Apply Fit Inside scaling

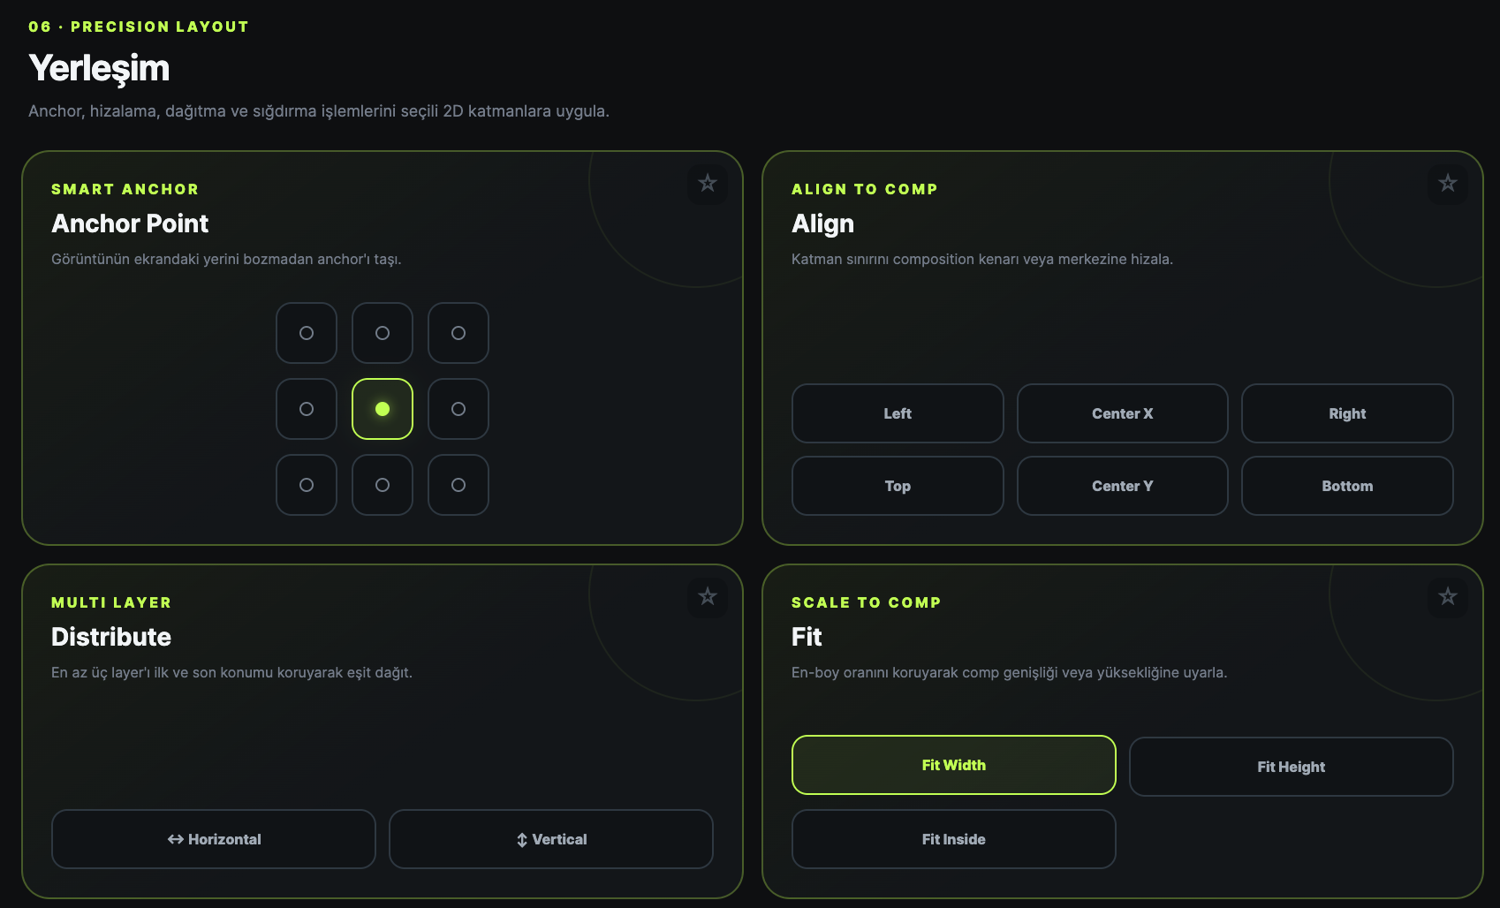(954, 839)
